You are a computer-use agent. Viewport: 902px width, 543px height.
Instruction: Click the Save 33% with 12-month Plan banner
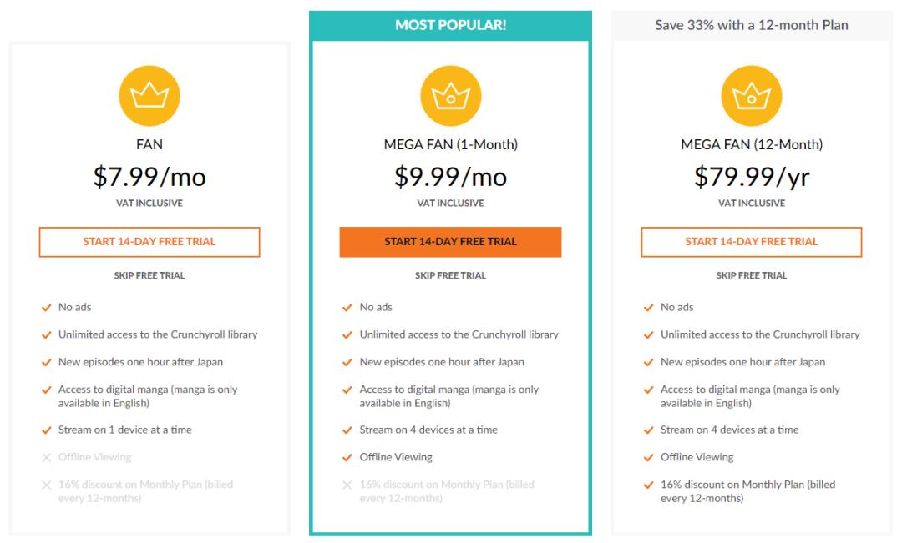[752, 25]
